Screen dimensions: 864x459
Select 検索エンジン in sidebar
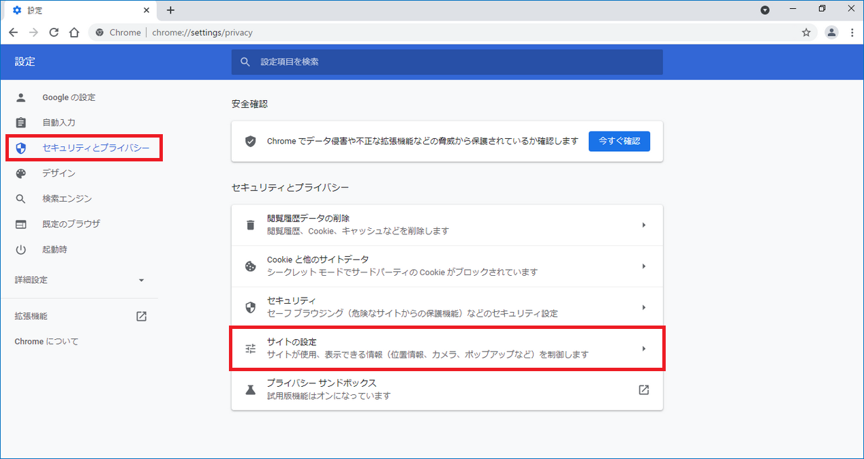click(x=67, y=199)
